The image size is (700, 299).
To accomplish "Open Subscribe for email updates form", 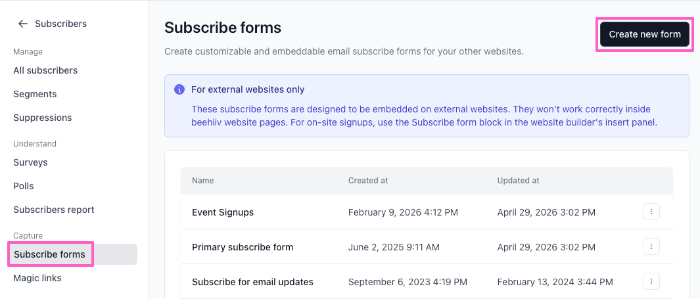I will coord(252,282).
